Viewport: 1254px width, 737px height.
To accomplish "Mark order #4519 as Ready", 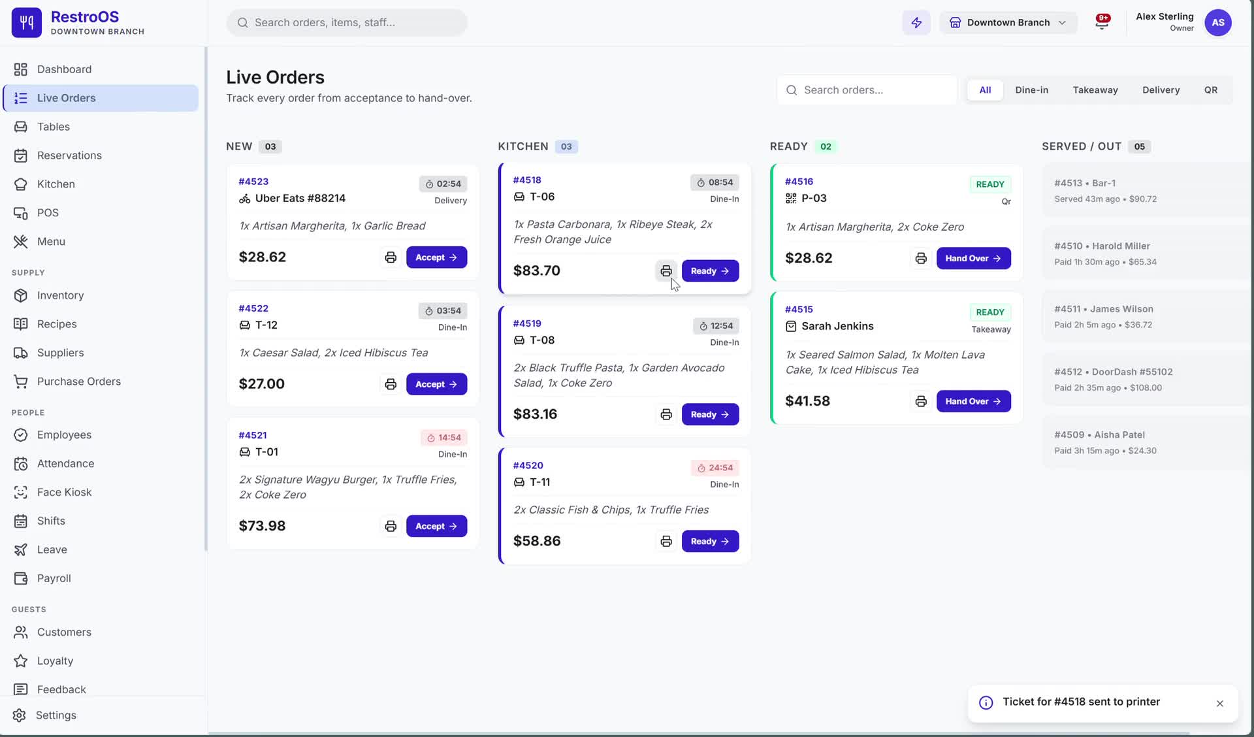I will tap(710, 414).
